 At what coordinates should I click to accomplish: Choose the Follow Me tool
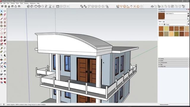(x=5, y=41)
